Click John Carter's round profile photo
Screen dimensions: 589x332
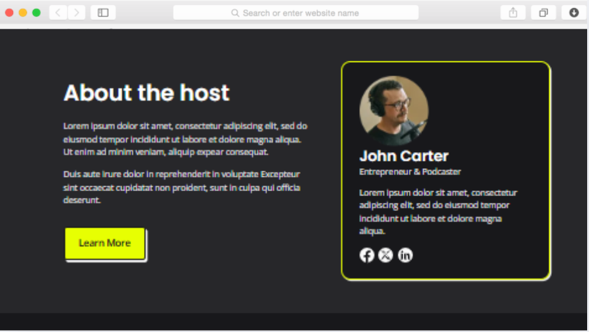[x=393, y=110]
